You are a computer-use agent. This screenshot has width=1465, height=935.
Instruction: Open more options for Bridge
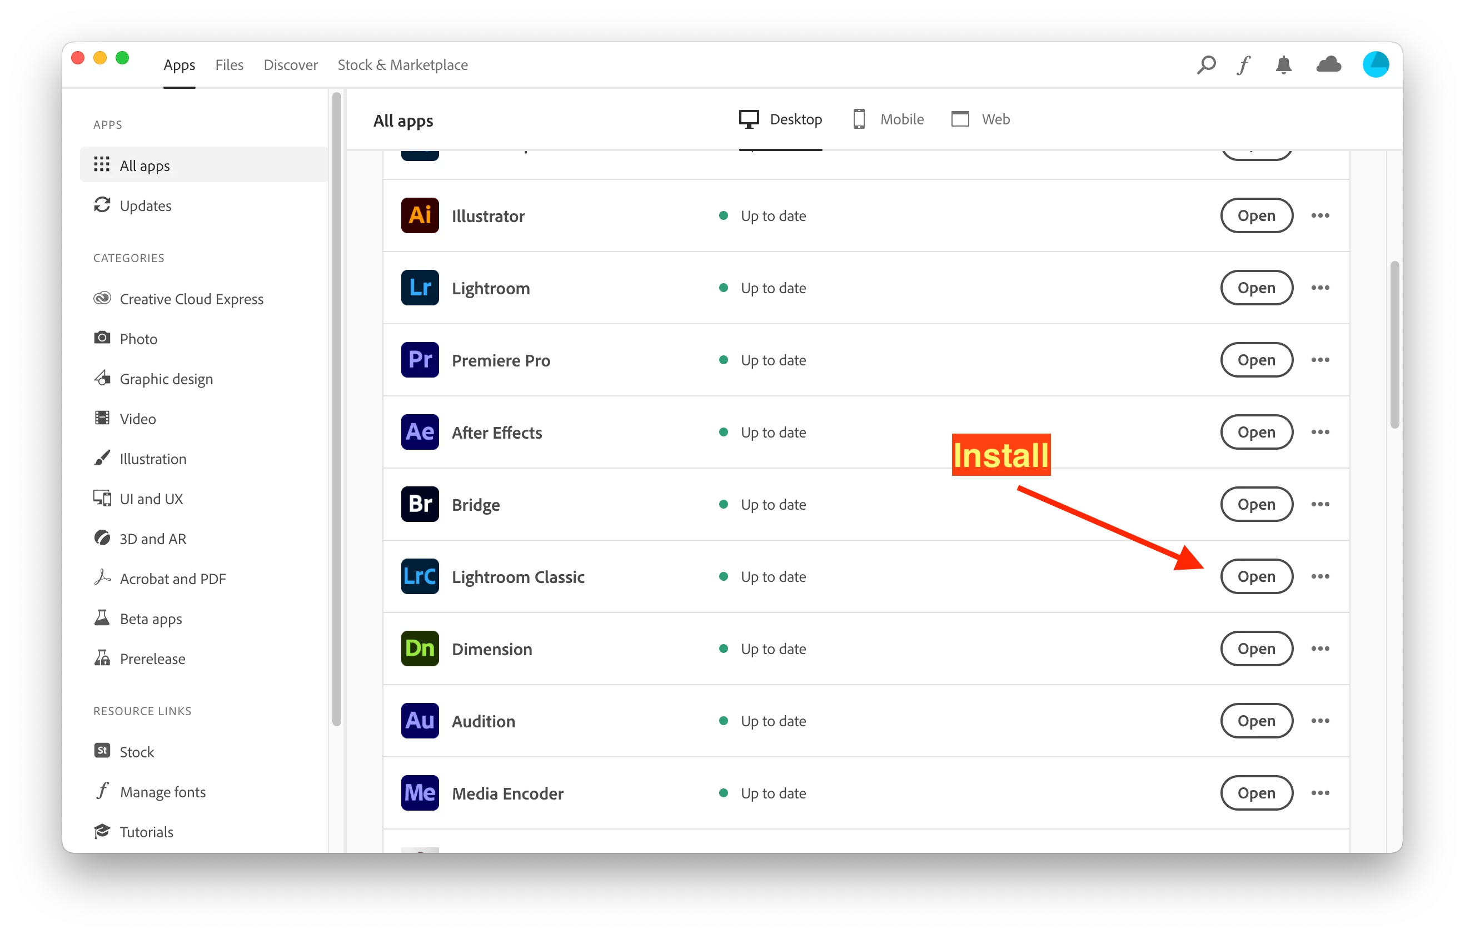point(1320,504)
